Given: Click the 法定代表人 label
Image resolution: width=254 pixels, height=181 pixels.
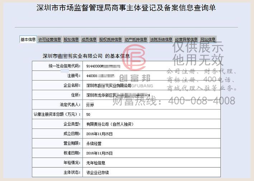Looking at the screenshot, I should click(x=70, y=105).
